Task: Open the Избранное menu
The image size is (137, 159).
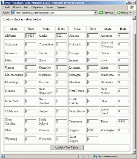Action: [x=37, y=7]
